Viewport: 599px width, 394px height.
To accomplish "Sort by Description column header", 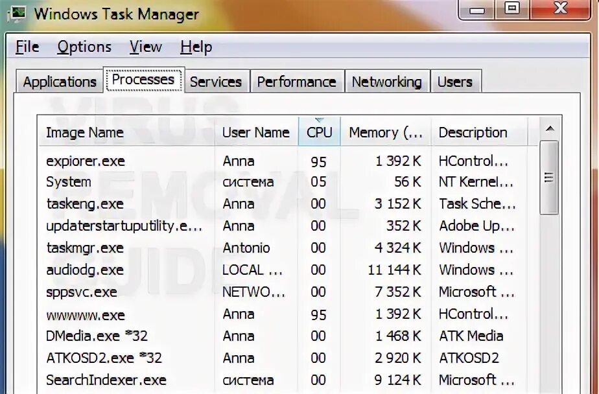I will coord(480,132).
